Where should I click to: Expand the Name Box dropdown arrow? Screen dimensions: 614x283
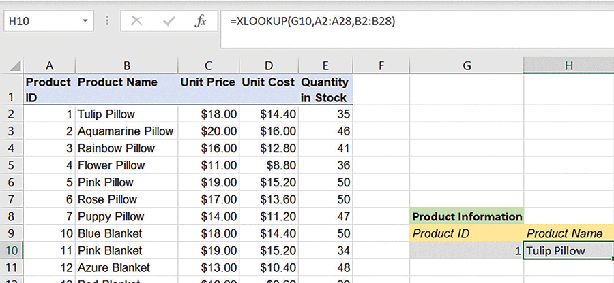pos(85,21)
